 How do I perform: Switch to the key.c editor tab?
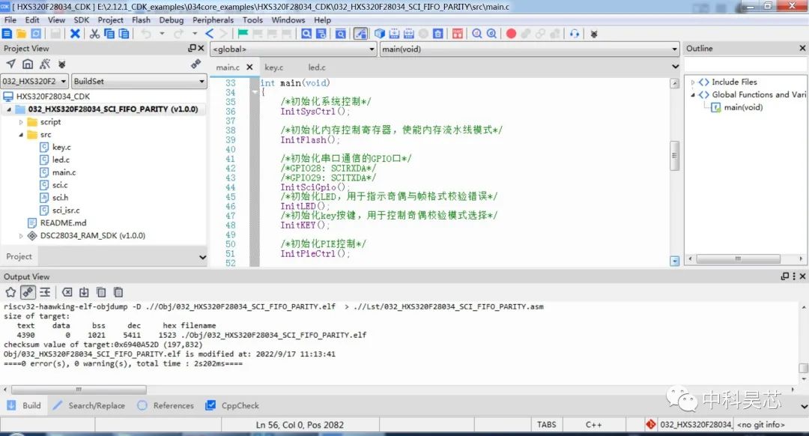click(x=274, y=67)
